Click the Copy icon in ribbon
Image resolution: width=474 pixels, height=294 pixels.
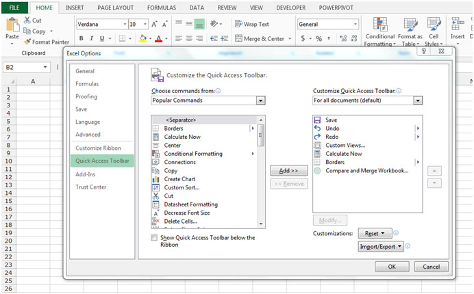click(x=27, y=31)
